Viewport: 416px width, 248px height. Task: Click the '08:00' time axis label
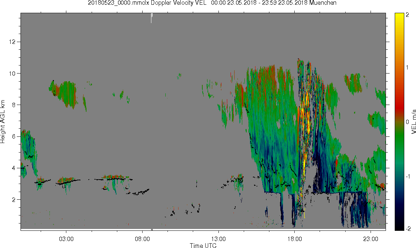[x=142, y=239]
